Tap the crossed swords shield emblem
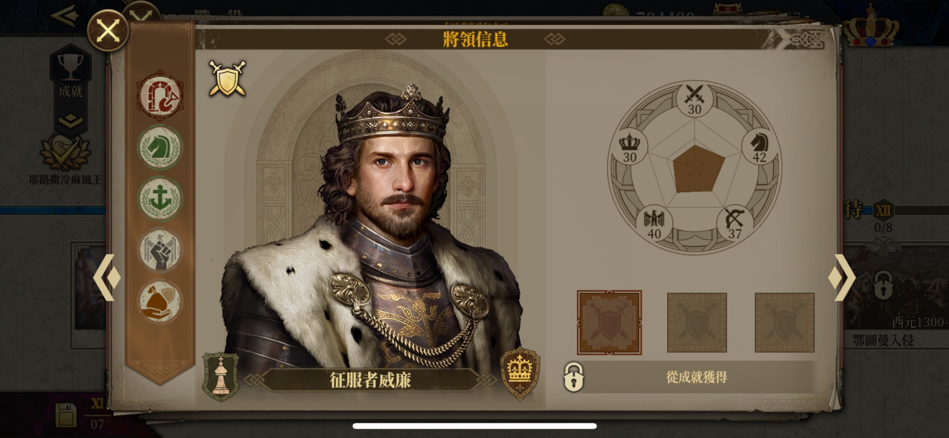The width and height of the screenshot is (949, 438). 227,79
